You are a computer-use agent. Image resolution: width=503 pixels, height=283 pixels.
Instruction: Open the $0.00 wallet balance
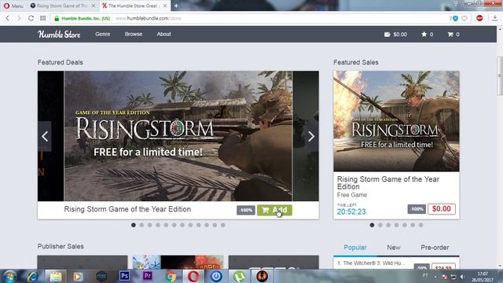pyautogui.click(x=395, y=35)
